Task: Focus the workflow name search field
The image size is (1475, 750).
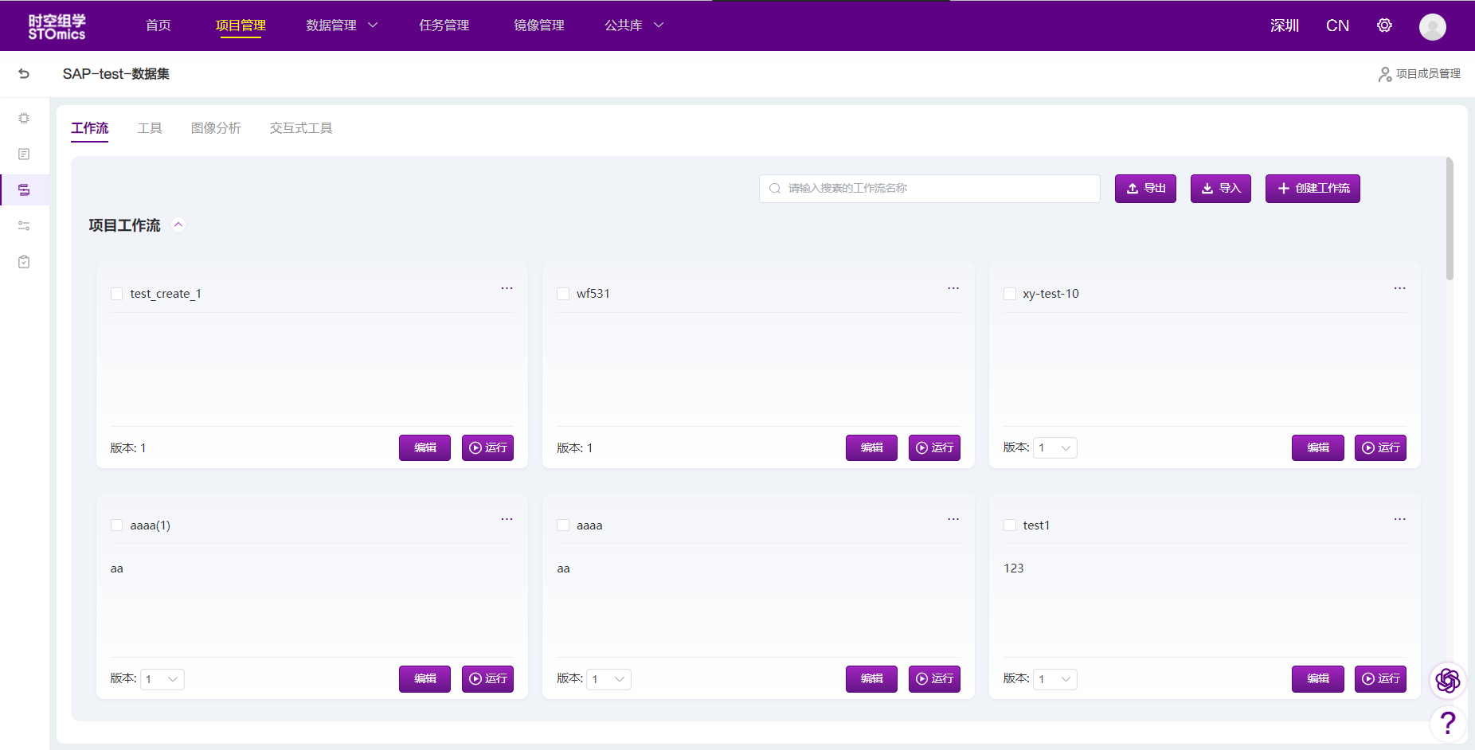Action: tap(929, 189)
